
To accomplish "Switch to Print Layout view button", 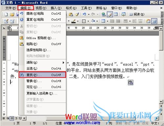I will coord(12,118).
